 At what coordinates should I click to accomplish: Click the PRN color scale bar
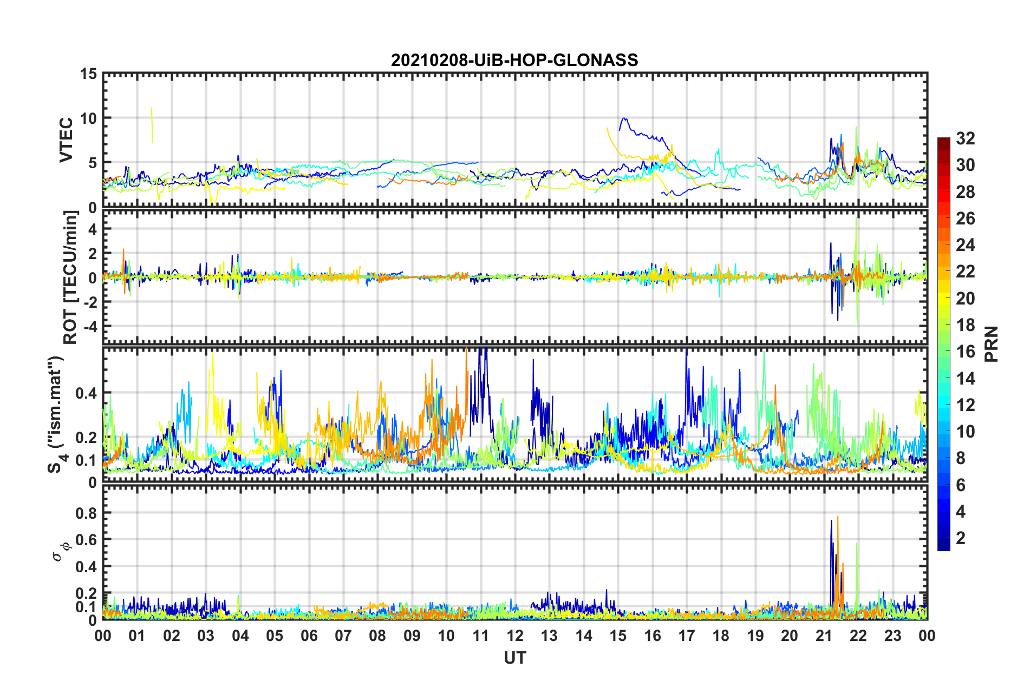944,344
